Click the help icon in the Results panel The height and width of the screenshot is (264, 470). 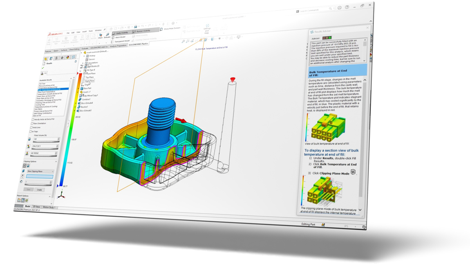click(x=76, y=61)
